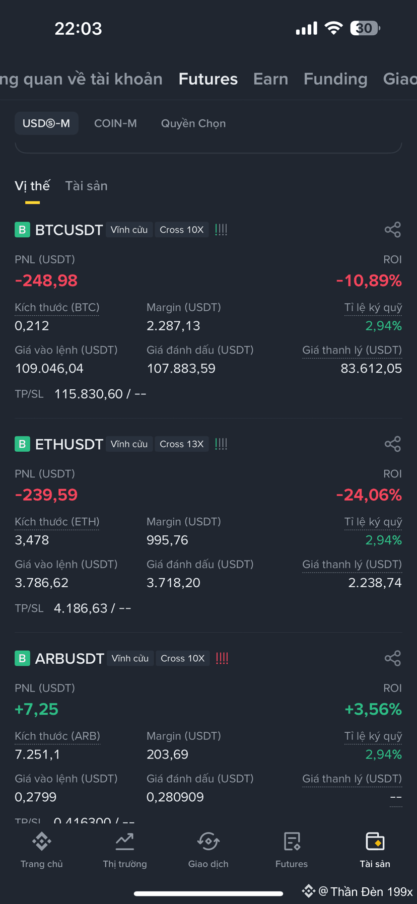
Task: Tap ETHUSDT Cross 13X leverage badge
Action: 182,444
